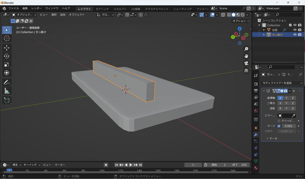Enable mirror Axis Z
This screenshot has height=179, width=305.
[293, 98]
